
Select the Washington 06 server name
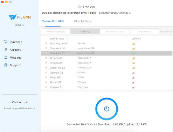pos(59,43)
